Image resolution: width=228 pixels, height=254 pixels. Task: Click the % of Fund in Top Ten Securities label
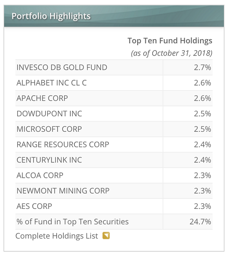pyautogui.click(x=73, y=222)
